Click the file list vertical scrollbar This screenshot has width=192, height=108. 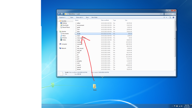pyautogui.click(x=175, y=39)
